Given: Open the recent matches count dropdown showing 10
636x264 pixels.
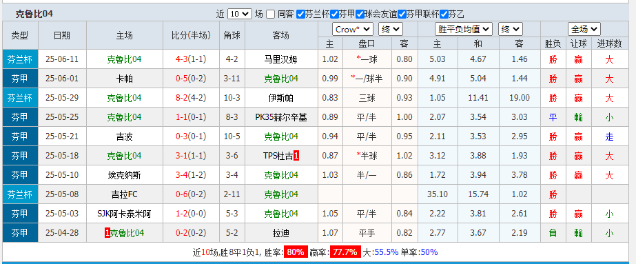Looking at the screenshot, I should [240, 14].
